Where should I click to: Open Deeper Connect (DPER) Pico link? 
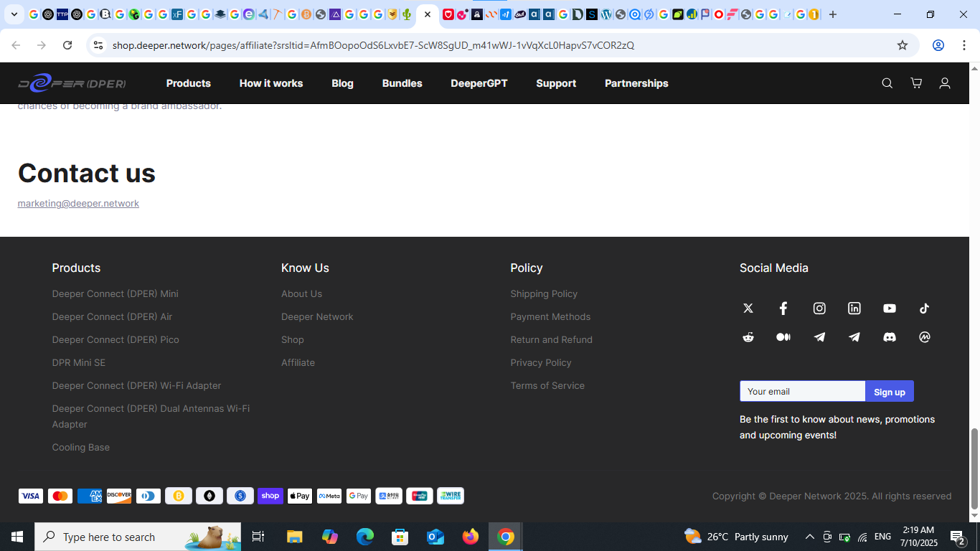[116, 339]
